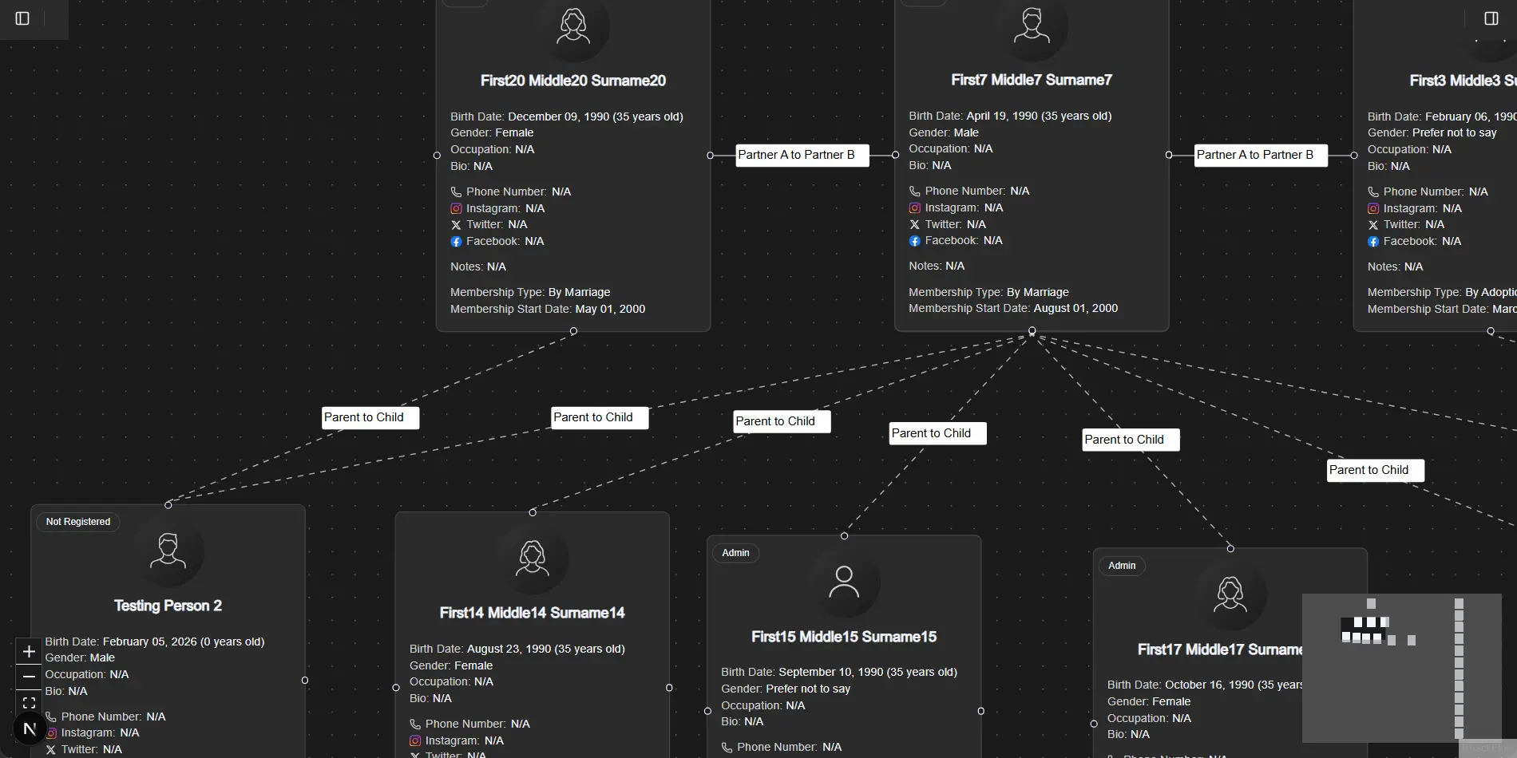Viewport: 1517px width, 758px height.
Task: Select the Partner A to Partner B label between First20 and First7
Action: coord(801,155)
